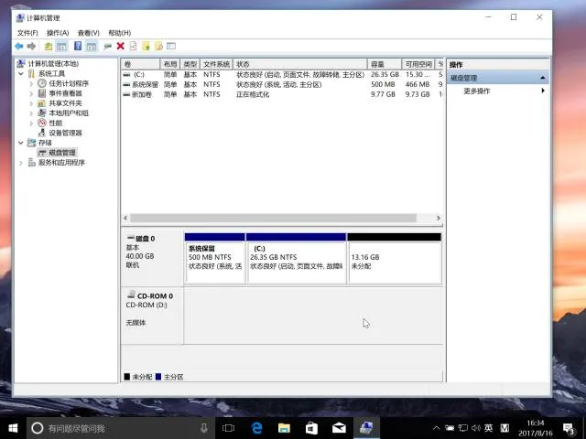Image resolution: width=586 pixels, height=439 pixels.
Task: Click the blue 主分区 legend swatch
Action: [158, 377]
